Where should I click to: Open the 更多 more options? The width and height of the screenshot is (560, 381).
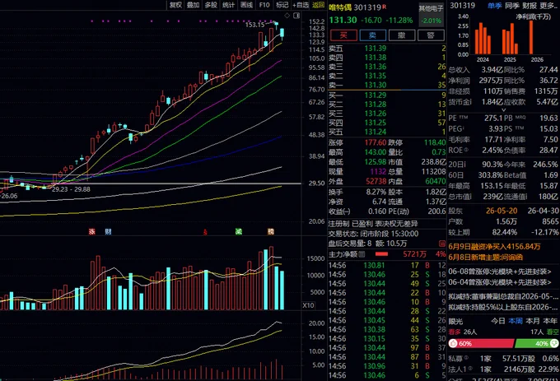549,6
